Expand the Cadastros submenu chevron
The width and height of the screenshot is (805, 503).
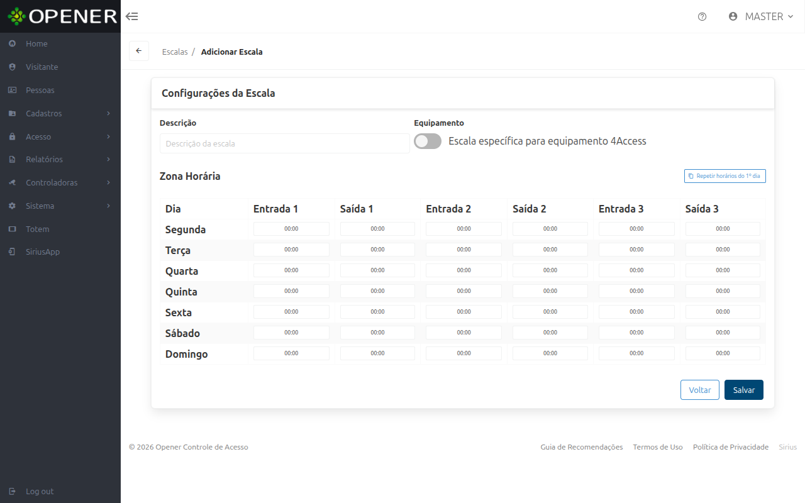pos(108,114)
